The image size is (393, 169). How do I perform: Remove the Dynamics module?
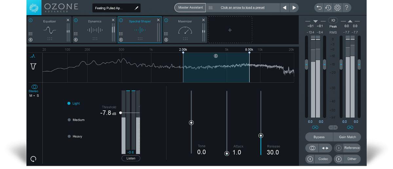[x=113, y=20]
